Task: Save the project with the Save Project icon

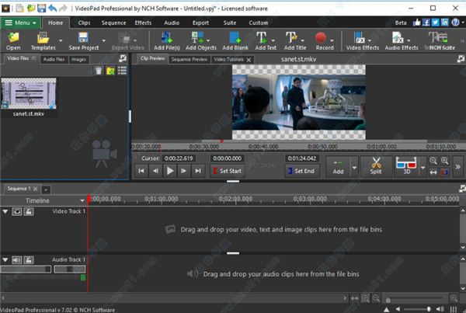Action: pyautogui.click(x=84, y=40)
